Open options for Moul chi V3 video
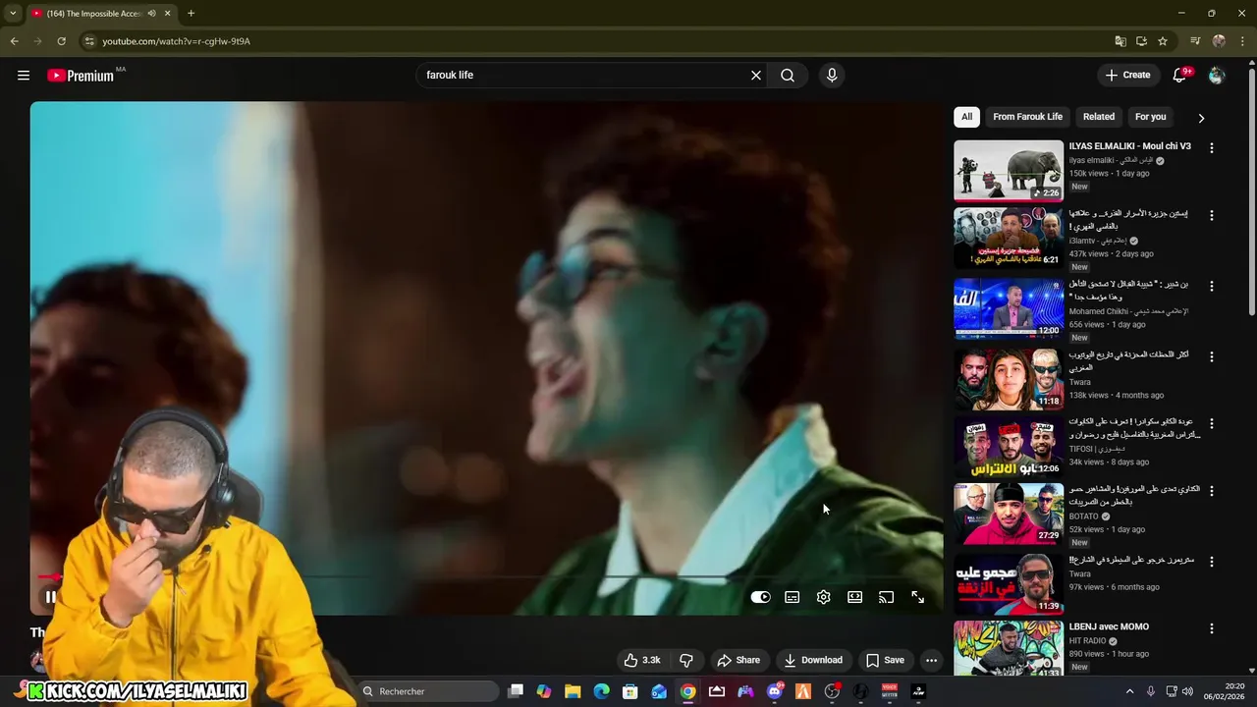1257x707 pixels. [1212, 148]
